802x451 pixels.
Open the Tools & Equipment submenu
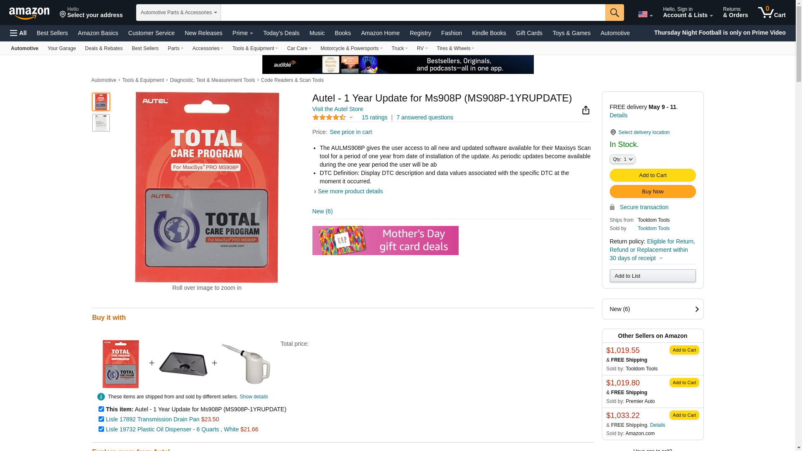[x=255, y=48]
